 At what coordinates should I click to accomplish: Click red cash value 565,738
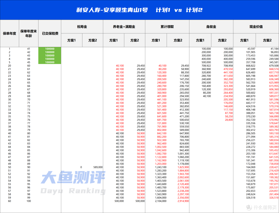coord(274,113)
